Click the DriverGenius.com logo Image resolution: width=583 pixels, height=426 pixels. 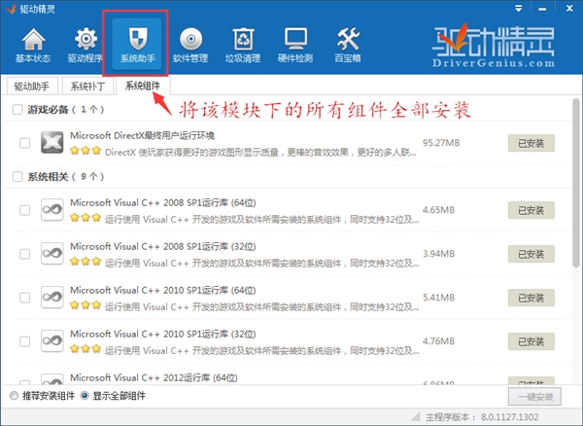[x=496, y=45]
